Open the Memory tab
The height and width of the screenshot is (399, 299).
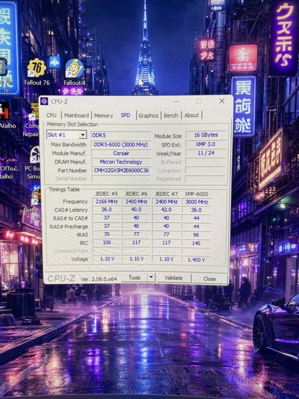(x=104, y=116)
